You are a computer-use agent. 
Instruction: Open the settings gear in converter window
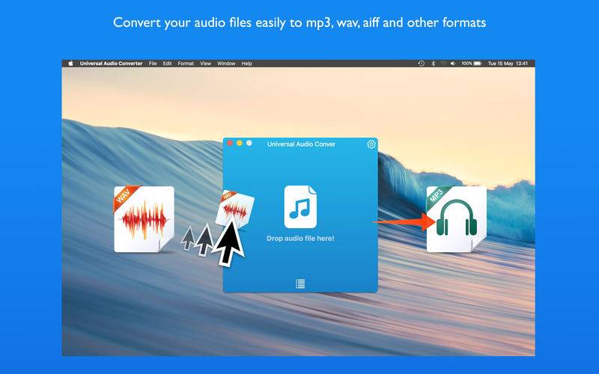pos(371,144)
